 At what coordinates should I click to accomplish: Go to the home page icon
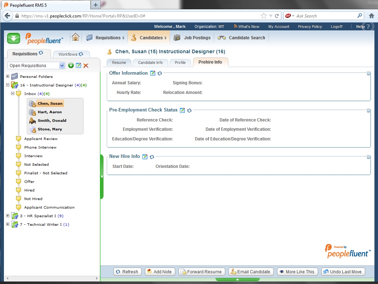pyautogui.click(x=75, y=37)
